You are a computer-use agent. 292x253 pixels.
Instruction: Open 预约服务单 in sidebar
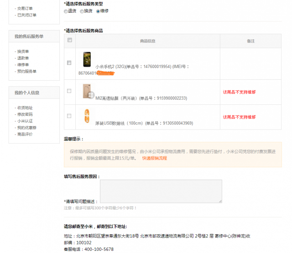(27, 71)
